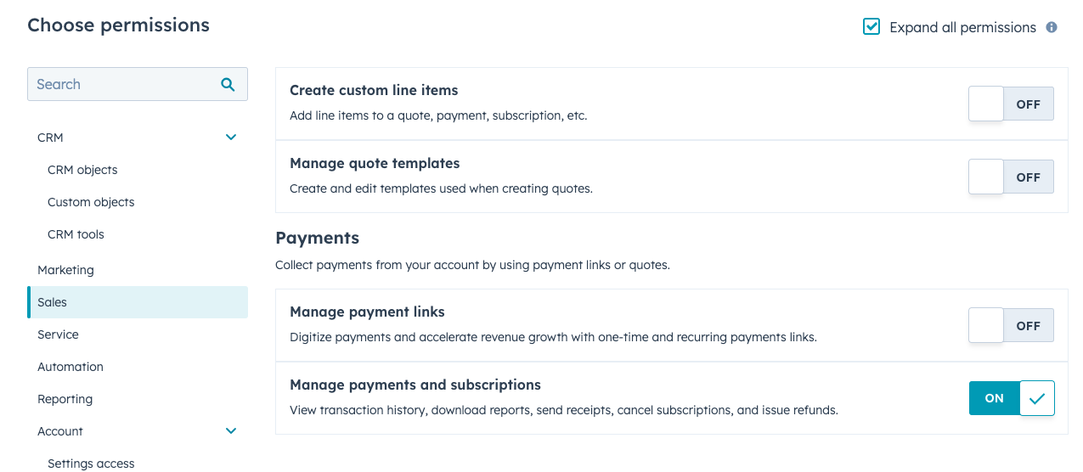Enable Manage quote templates toggle

pos(1011,177)
